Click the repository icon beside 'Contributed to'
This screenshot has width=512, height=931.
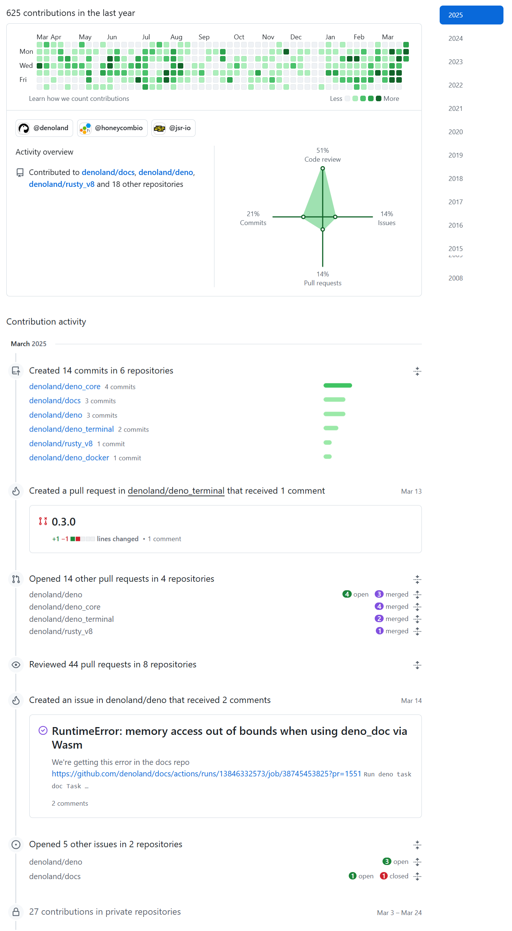point(20,173)
